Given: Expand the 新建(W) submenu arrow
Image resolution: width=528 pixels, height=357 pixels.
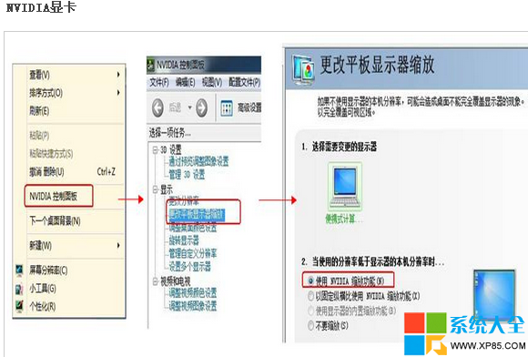Looking at the screenshot, I should [x=118, y=246].
